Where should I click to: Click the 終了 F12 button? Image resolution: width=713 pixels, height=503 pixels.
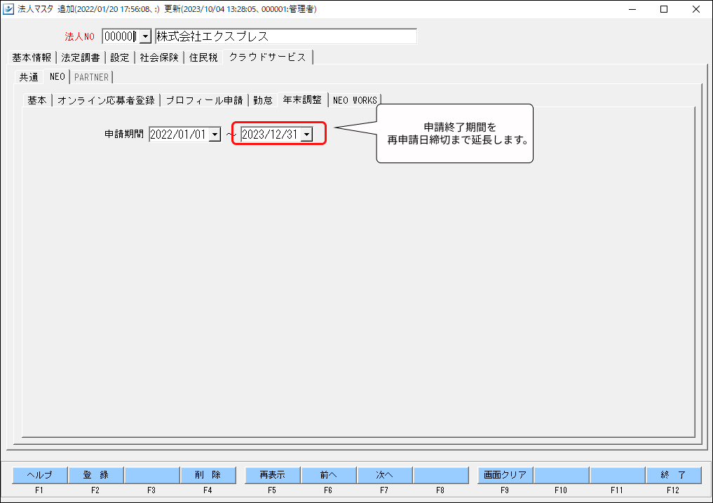tap(674, 475)
